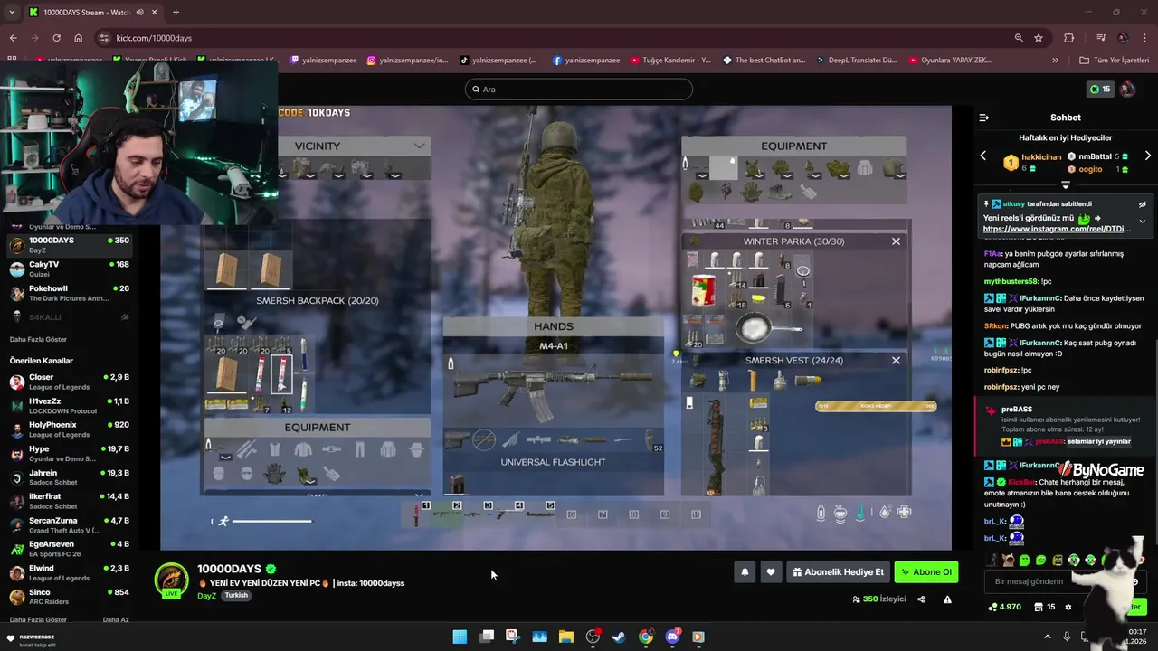This screenshot has height=651, width=1158.
Task: Click the Ara search field
Action: click(x=579, y=89)
